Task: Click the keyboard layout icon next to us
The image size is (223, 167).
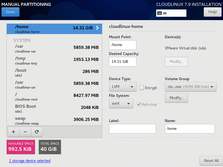Action: tap(160, 13)
